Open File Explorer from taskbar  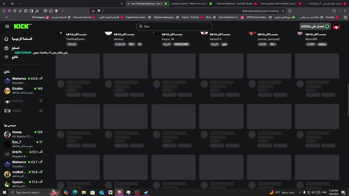click(84, 192)
